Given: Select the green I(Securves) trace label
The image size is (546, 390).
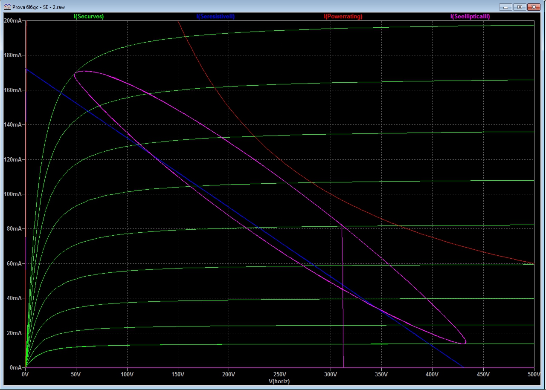Looking at the screenshot, I should tap(89, 17).
